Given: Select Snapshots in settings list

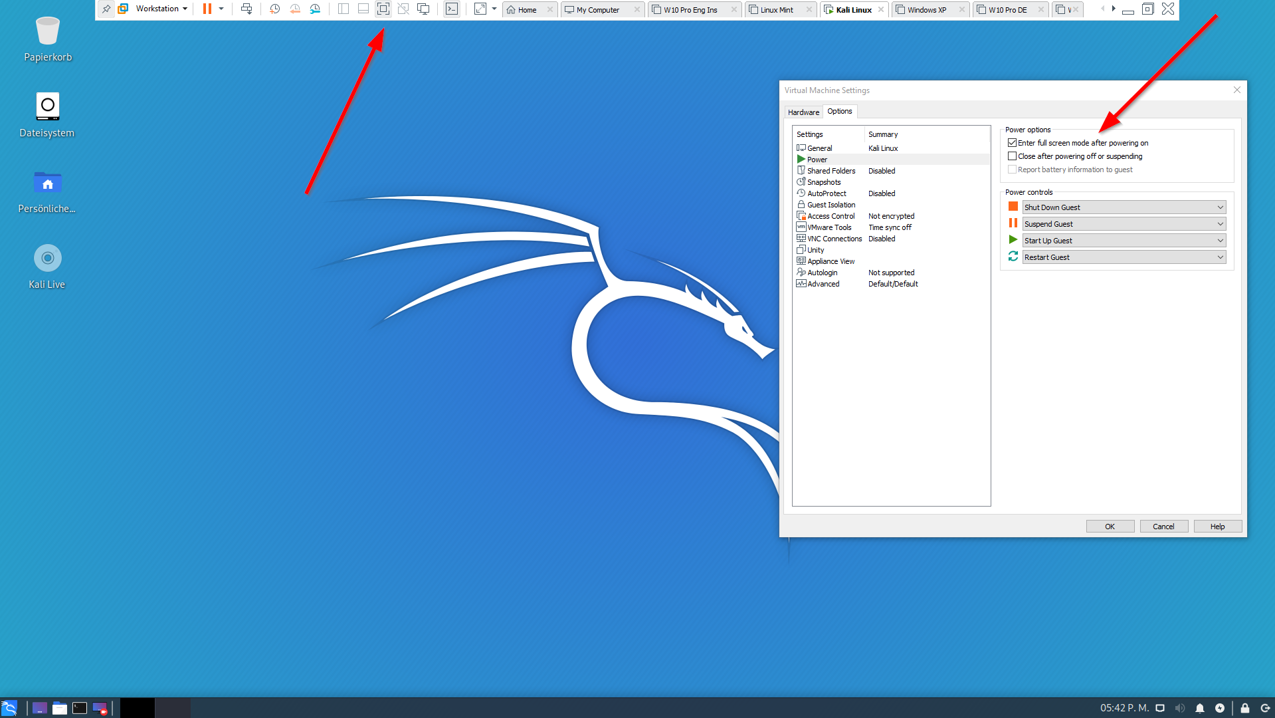Looking at the screenshot, I should (x=891, y=182).
